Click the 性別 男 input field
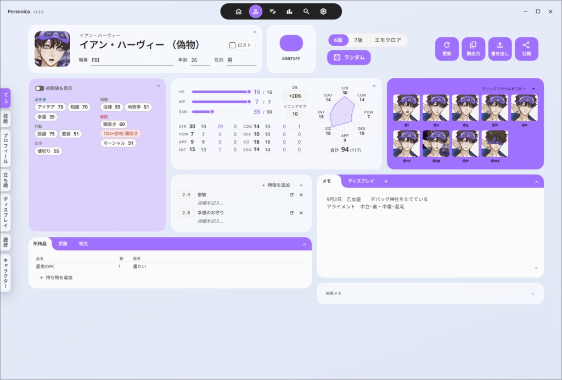The image size is (562, 380). pos(241,60)
